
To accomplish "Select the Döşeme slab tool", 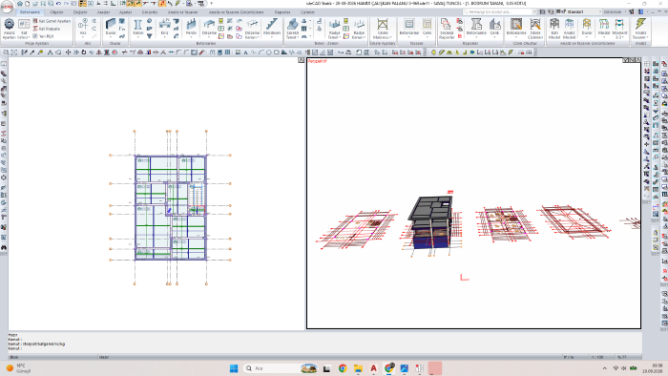I will click(209, 28).
